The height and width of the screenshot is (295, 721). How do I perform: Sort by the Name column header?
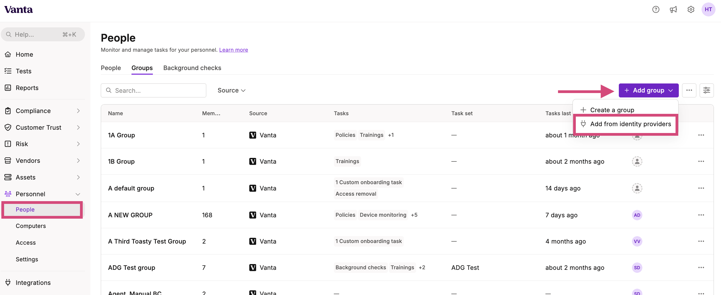(x=115, y=113)
